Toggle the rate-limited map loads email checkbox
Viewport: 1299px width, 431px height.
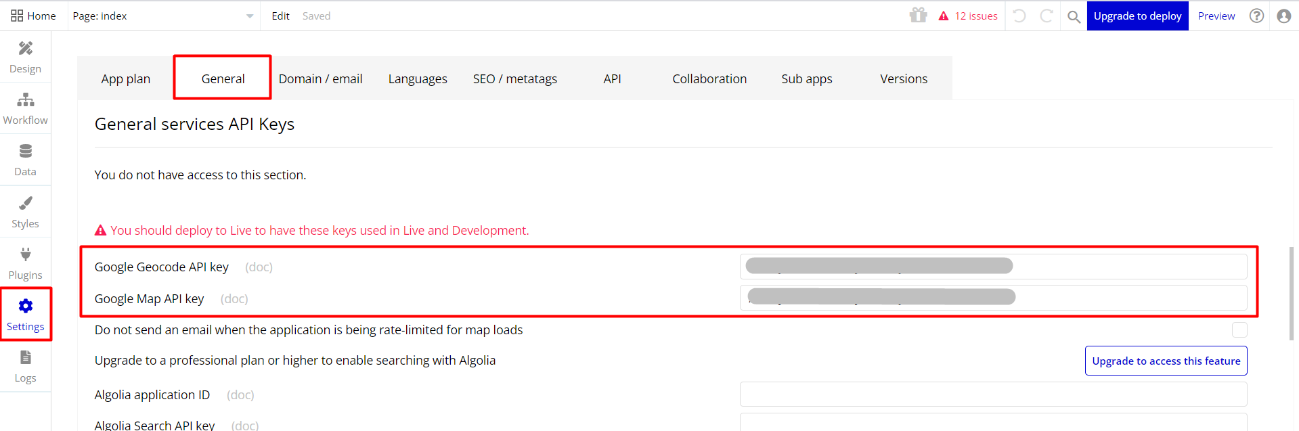[1239, 330]
